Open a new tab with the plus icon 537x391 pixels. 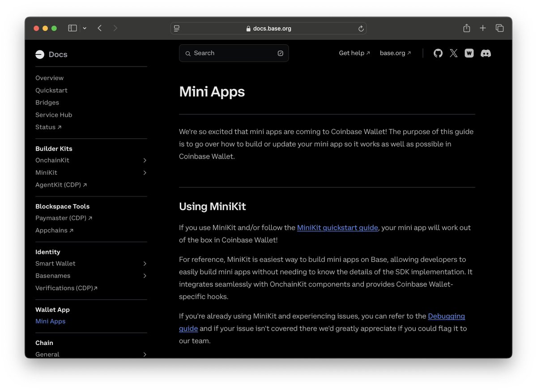click(x=483, y=28)
